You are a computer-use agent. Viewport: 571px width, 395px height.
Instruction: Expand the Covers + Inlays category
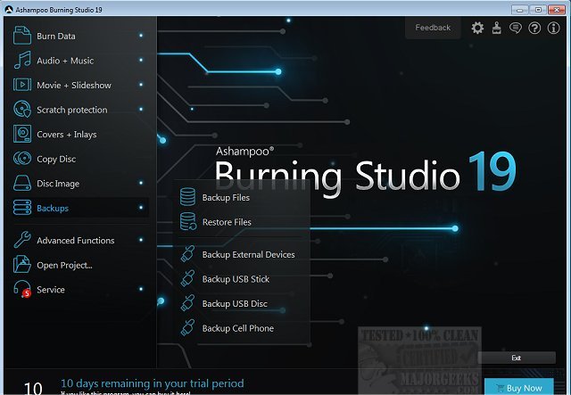click(x=66, y=135)
